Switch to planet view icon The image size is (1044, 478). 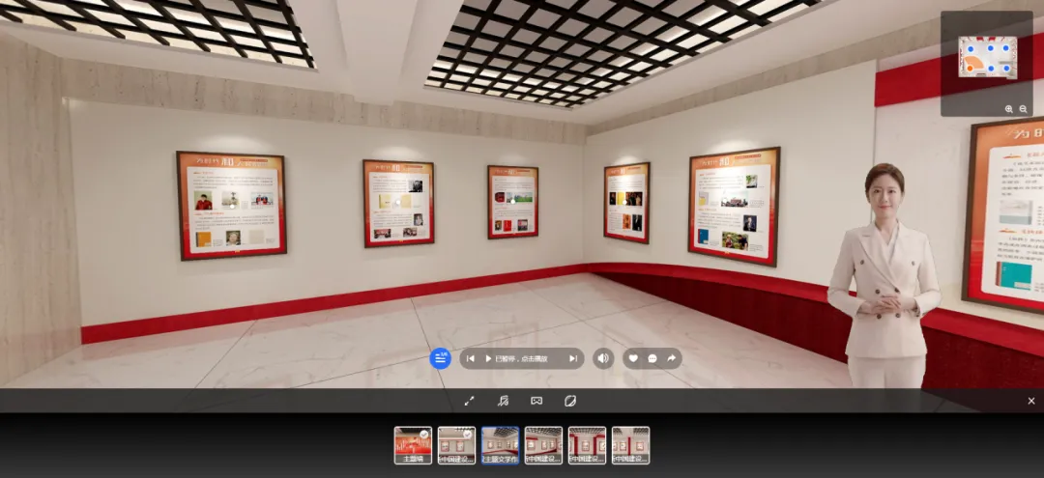[570, 401]
